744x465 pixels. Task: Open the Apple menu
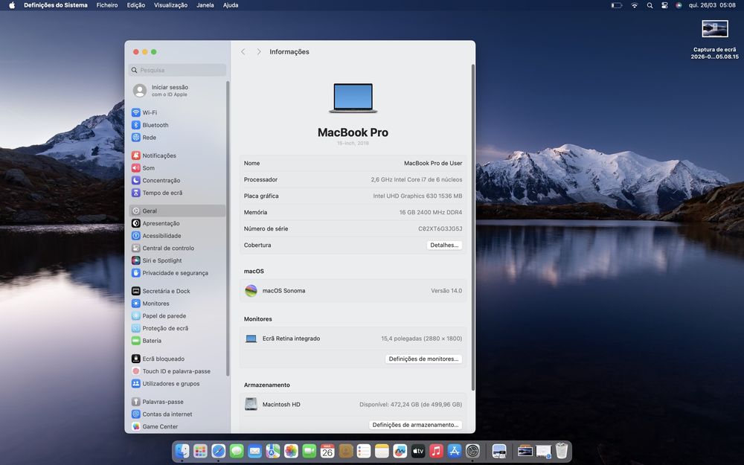pyautogui.click(x=12, y=5)
